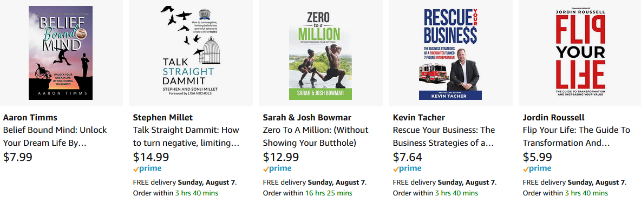Open the Talk Straight Dammit title link

coord(186,137)
